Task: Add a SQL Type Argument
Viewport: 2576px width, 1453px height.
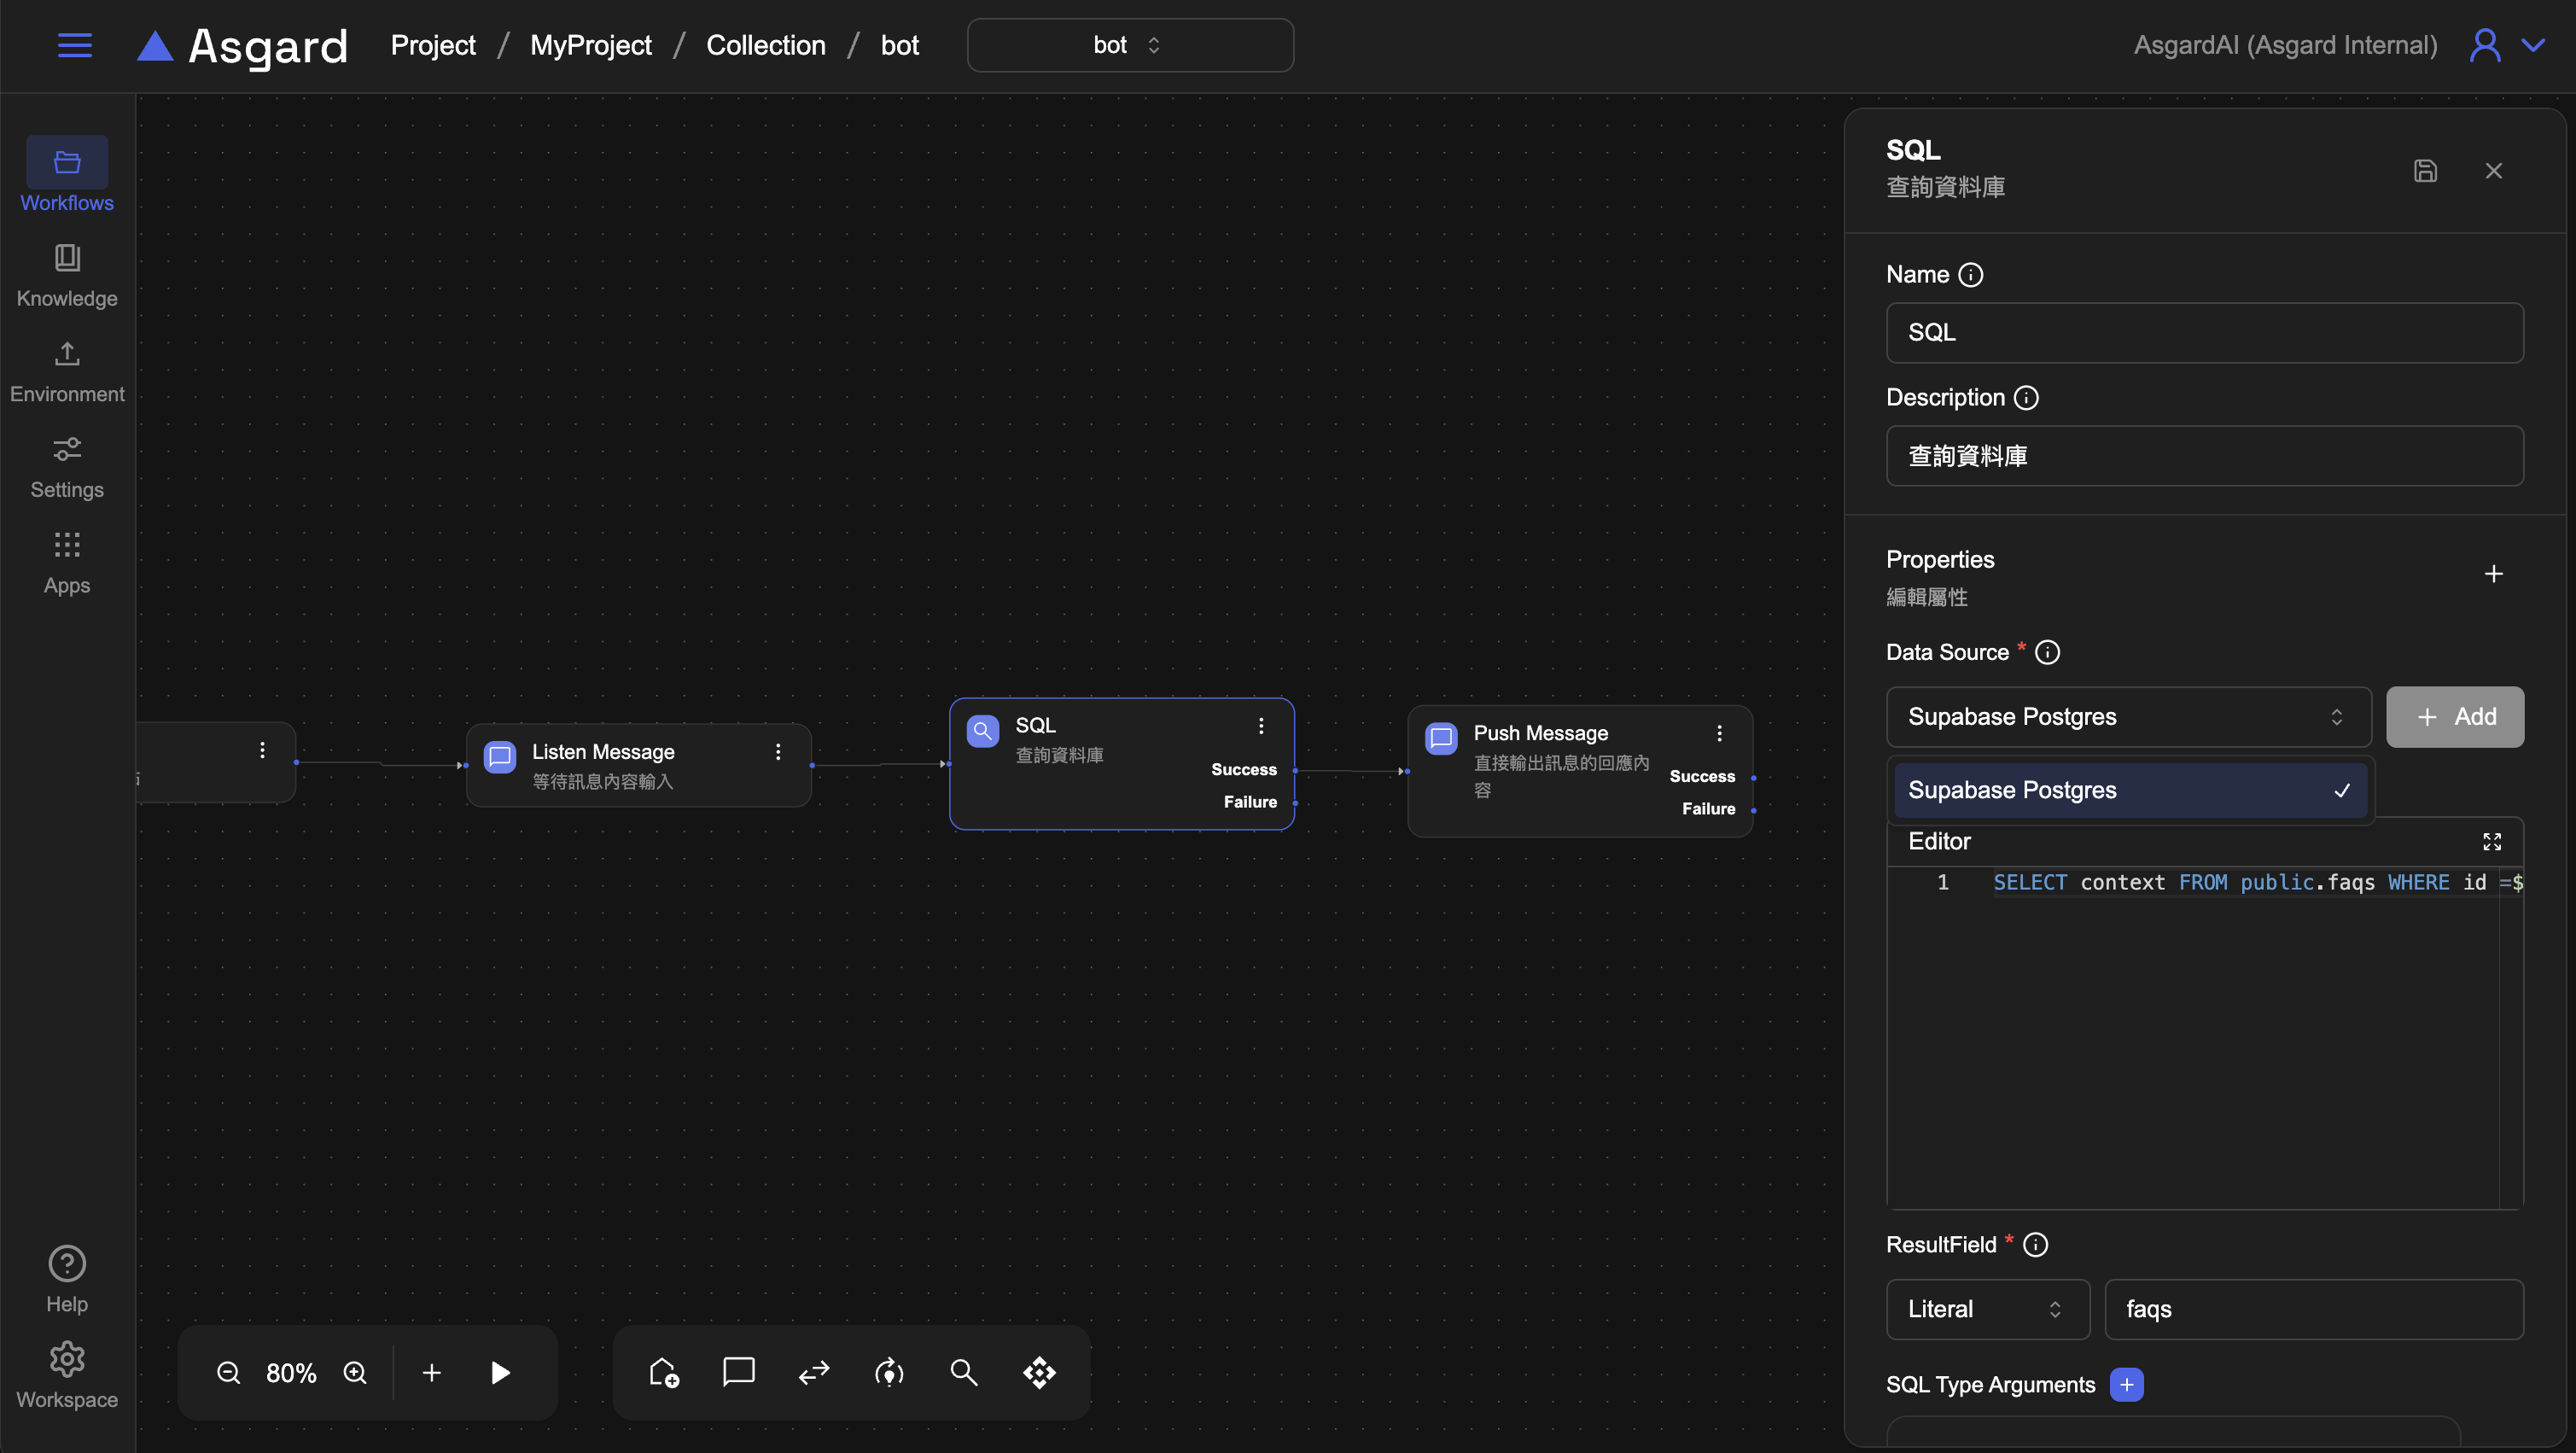Action: pos(2126,1384)
